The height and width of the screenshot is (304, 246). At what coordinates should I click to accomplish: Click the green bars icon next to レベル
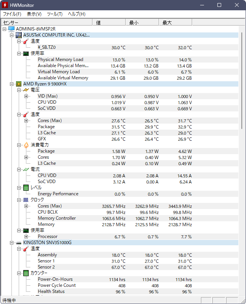[26, 188]
